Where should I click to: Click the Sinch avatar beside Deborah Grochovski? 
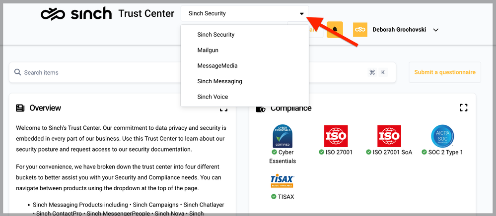[360, 30]
